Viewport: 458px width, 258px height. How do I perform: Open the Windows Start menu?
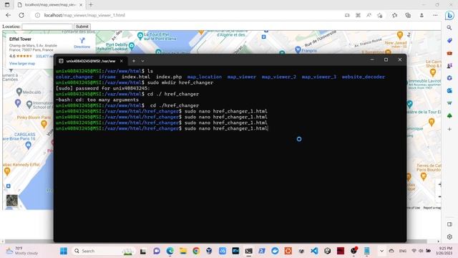pyautogui.click(x=64, y=251)
